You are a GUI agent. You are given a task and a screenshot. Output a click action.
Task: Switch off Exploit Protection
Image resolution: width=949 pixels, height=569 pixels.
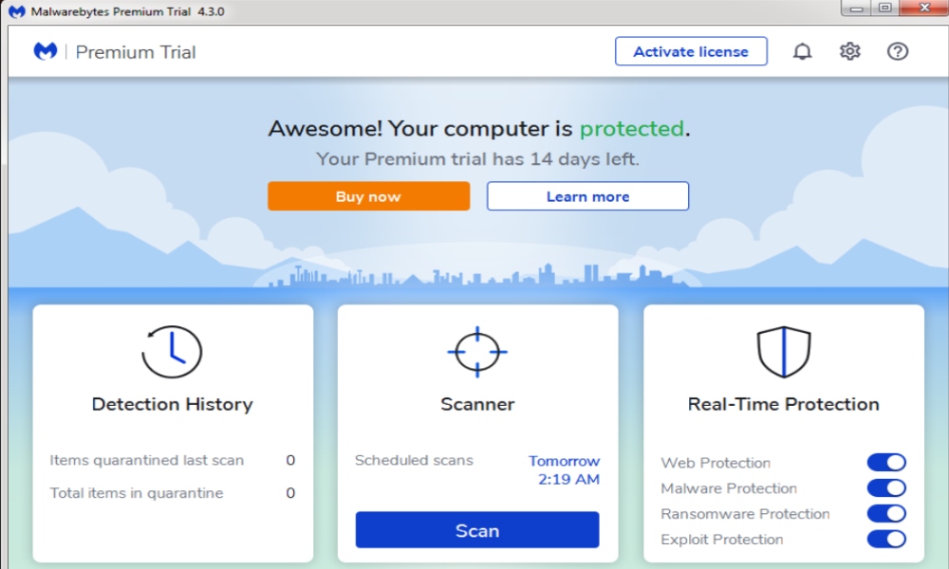(x=886, y=539)
